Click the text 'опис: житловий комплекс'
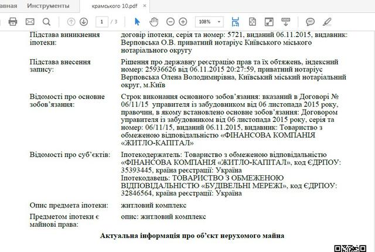Image resolution: width=375 pixels, height=252 pixels. [x=163, y=217]
